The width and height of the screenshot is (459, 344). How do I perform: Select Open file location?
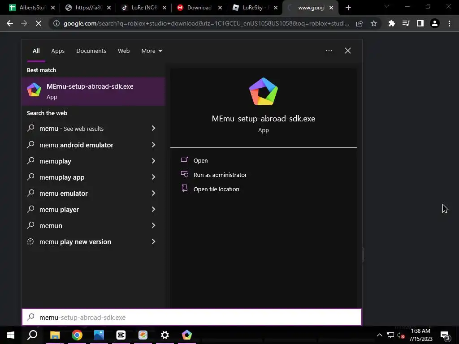(x=217, y=189)
